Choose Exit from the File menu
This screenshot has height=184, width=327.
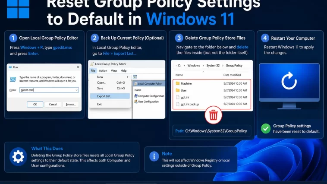click(x=110, y=104)
